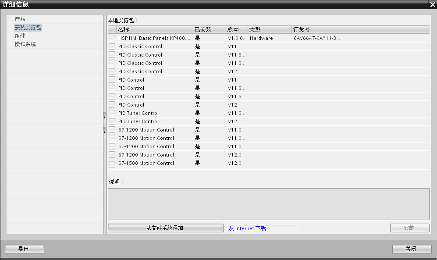Collapse left pane with the left splitter arrow
This screenshot has width=437, height=260.
tap(104, 118)
